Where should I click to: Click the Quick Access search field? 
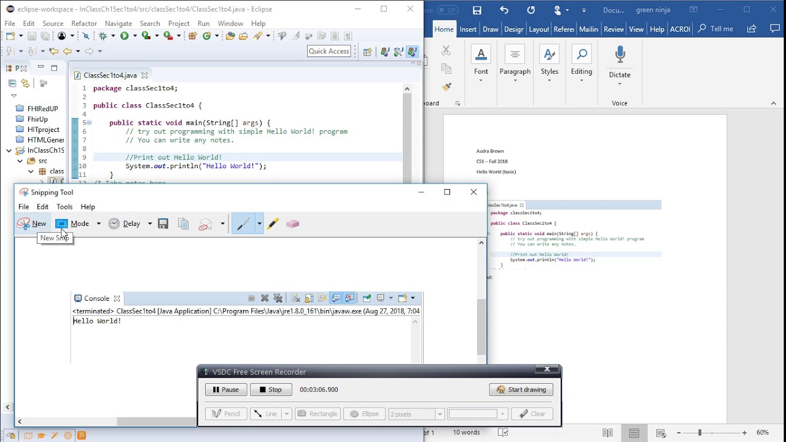329,51
